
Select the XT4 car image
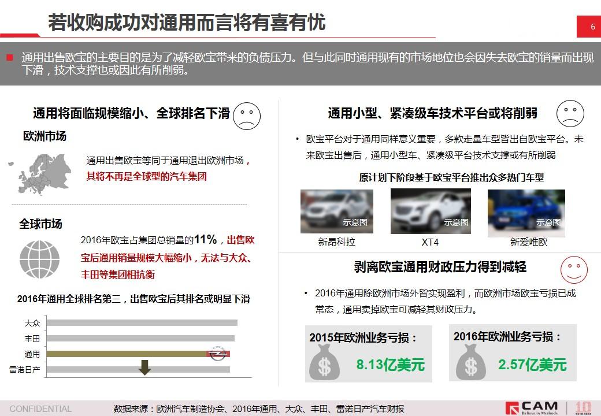[x=431, y=211]
